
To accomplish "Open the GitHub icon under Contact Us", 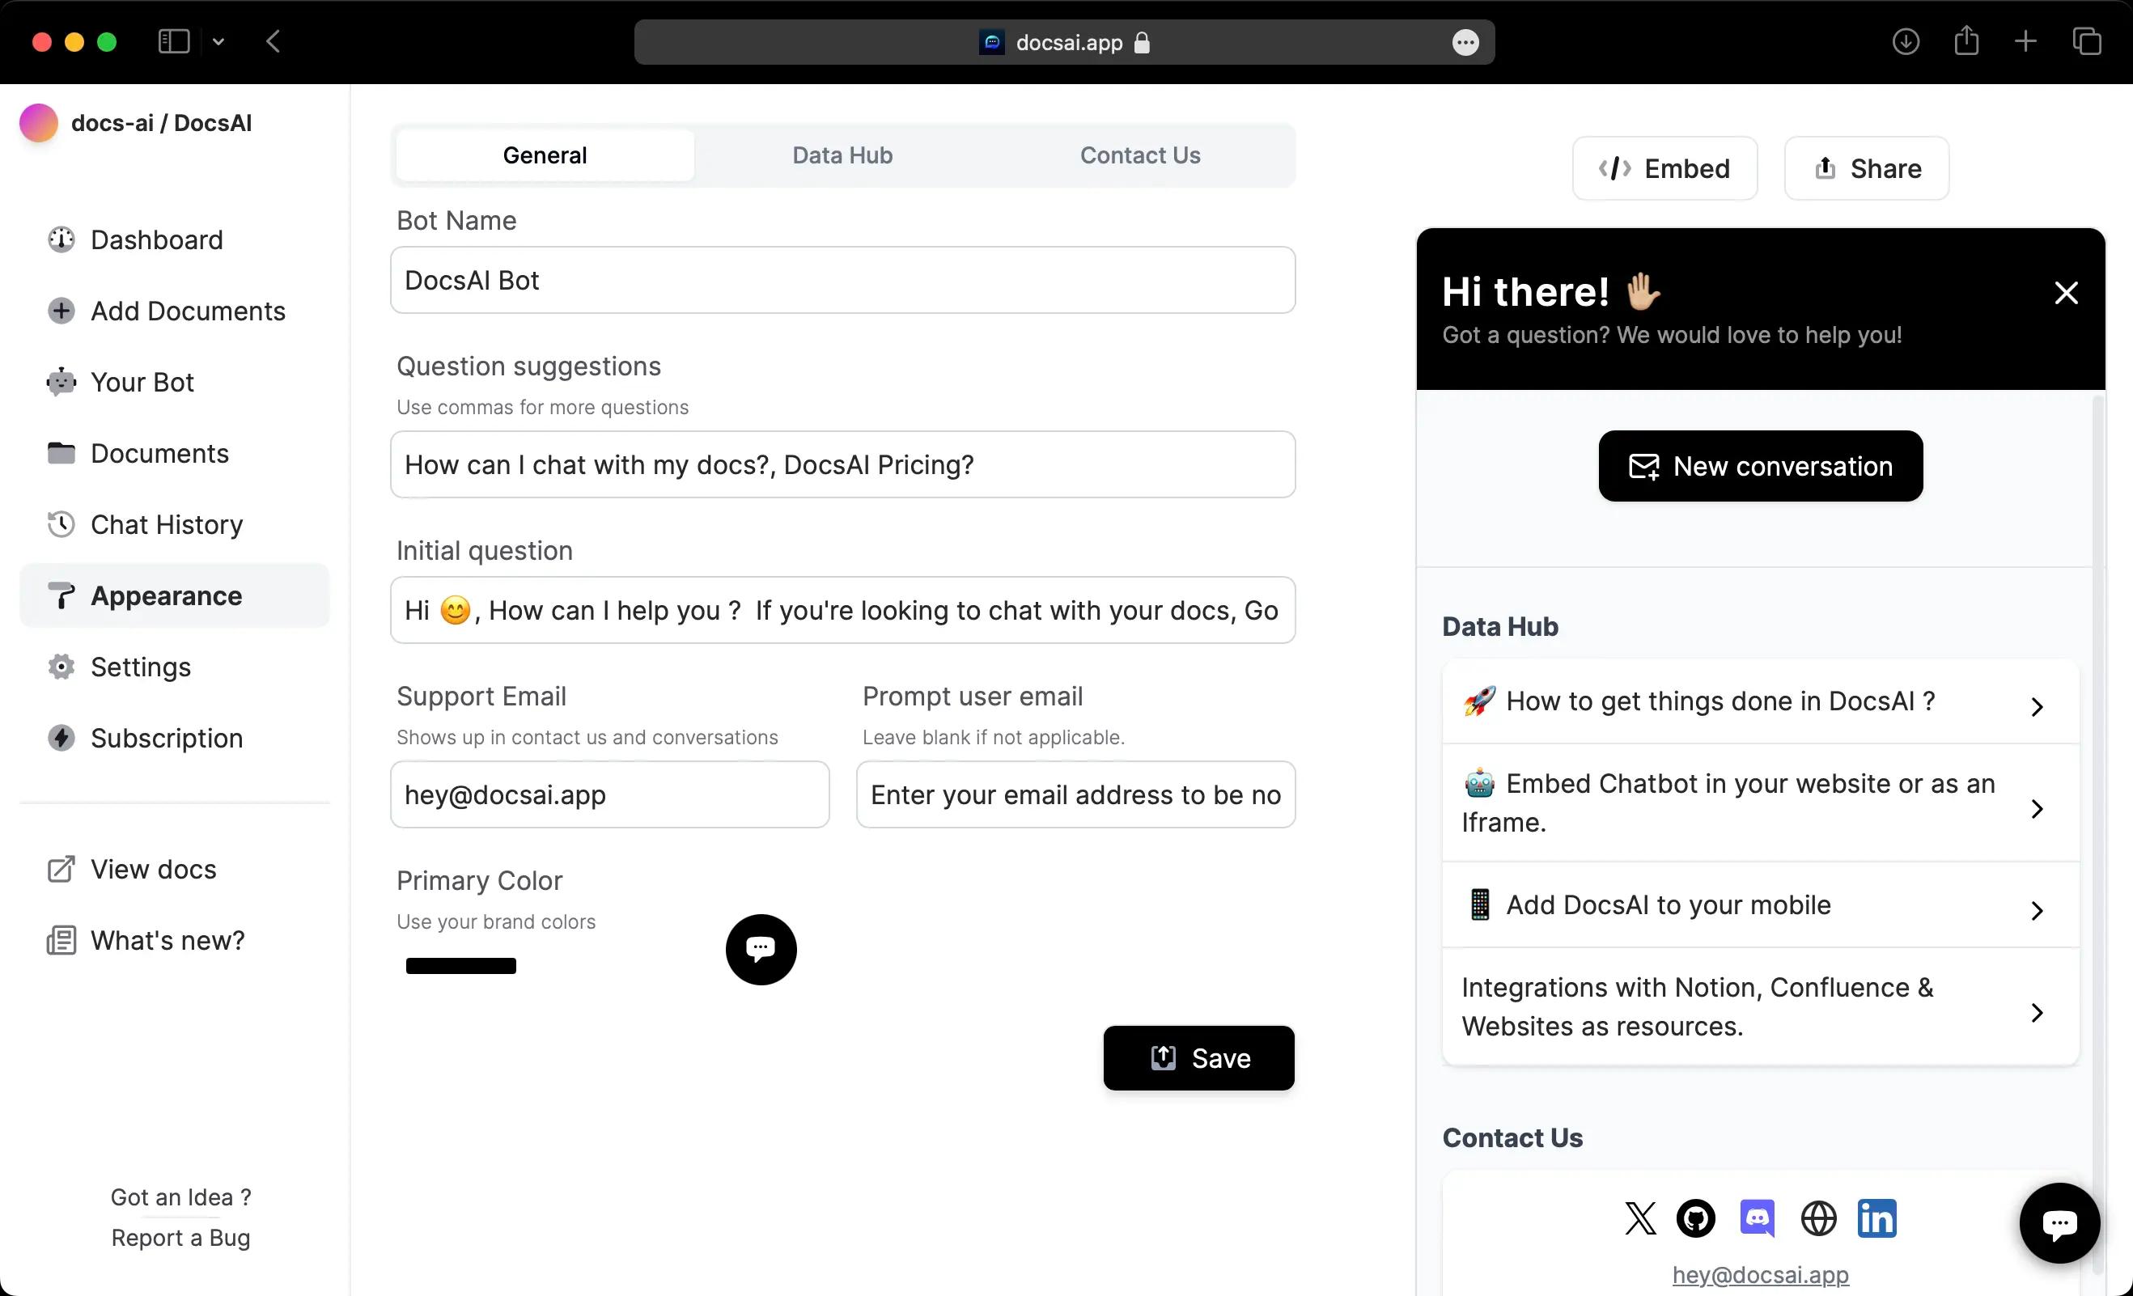I will tap(1696, 1218).
